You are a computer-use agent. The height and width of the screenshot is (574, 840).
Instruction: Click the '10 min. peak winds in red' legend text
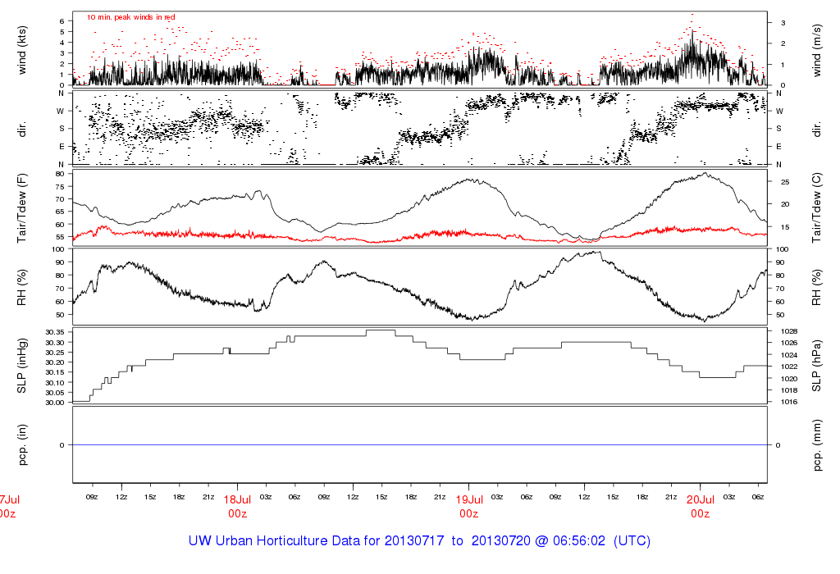130,17
